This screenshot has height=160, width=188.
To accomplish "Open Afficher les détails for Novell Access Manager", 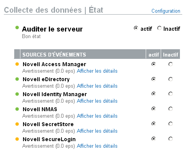I will [97, 71].
